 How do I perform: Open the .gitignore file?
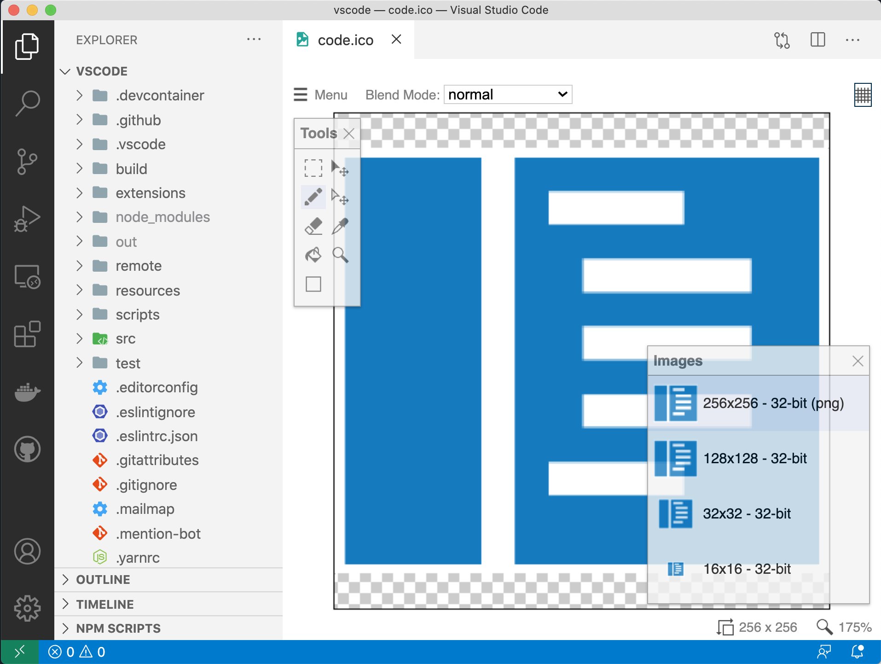click(x=168, y=485)
